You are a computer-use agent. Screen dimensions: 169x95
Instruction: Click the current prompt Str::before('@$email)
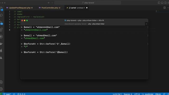[54, 52]
